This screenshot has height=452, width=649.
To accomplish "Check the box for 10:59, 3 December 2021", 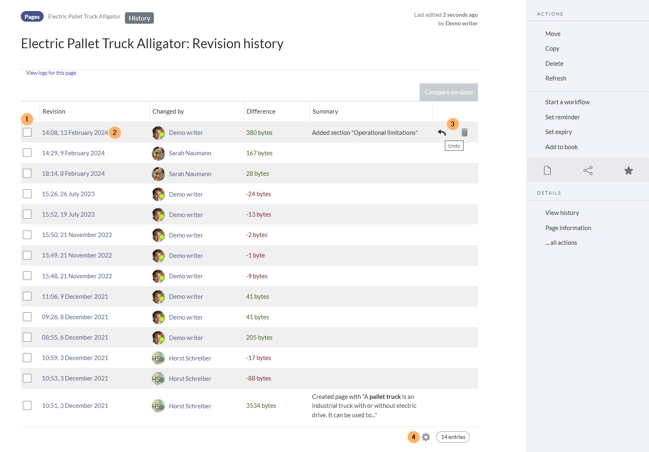I will [27, 358].
